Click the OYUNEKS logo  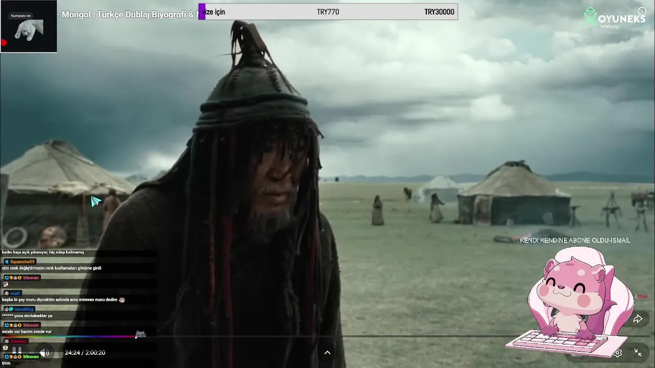[x=615, y=18]
